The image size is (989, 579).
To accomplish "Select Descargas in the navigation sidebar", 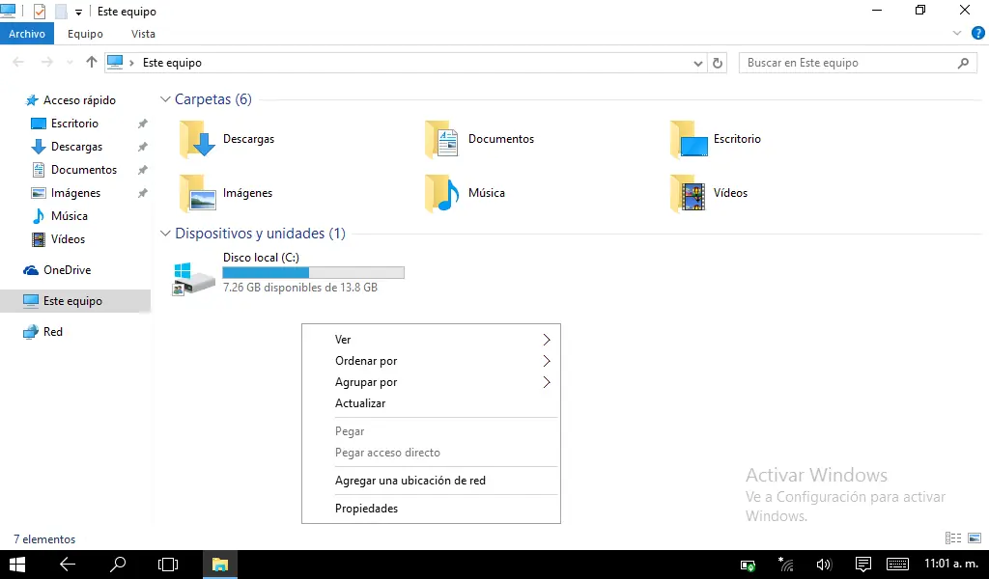I will 76,147.
